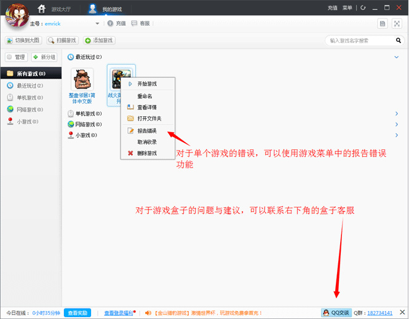
Task: Choose 删除游戏 from context menu
Action: (x=148, y=153)
